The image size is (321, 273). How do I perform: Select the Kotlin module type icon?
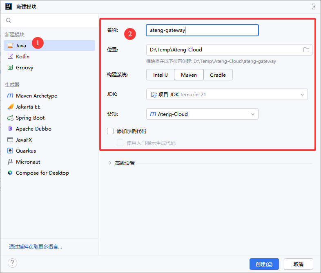(x=10, y=57)
